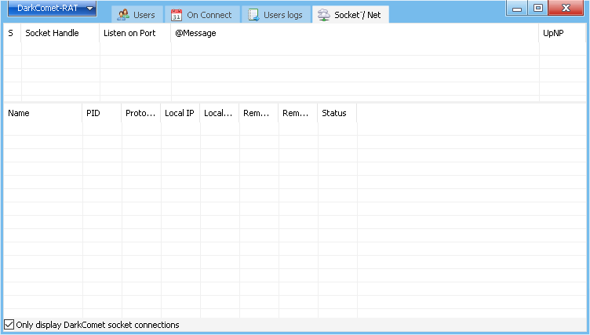This screenshot has height=335, width=590.
Task: Uncheck Only display DarkComet socket connections
Action: coord(9,325)
